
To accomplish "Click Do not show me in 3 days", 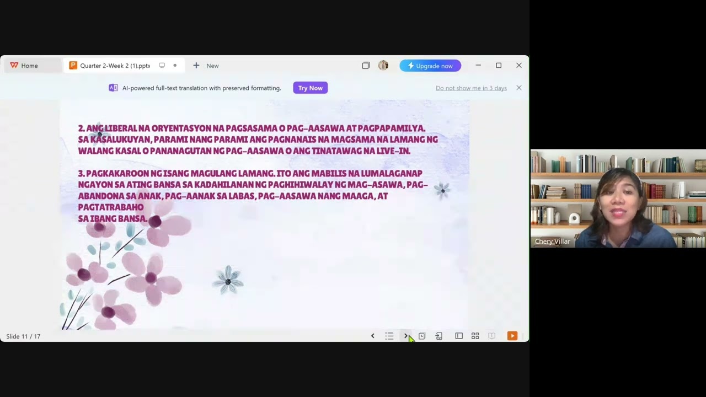I will coord(471,88).
